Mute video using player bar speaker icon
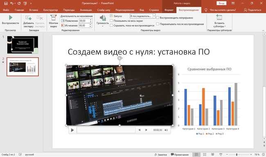The height and width of the screenshot is (157, 266). [166, 130]
